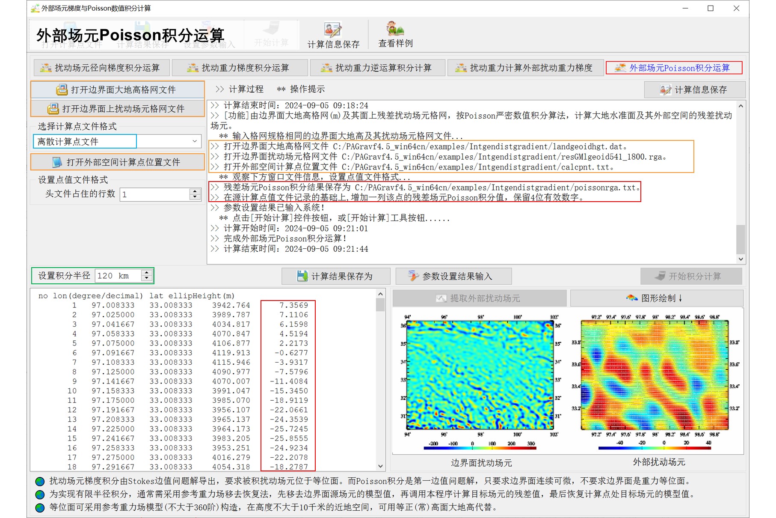Viewport: 776px width, 518px height.
Task: Click the 120 km integration radius field
Action: pos(118,276)
